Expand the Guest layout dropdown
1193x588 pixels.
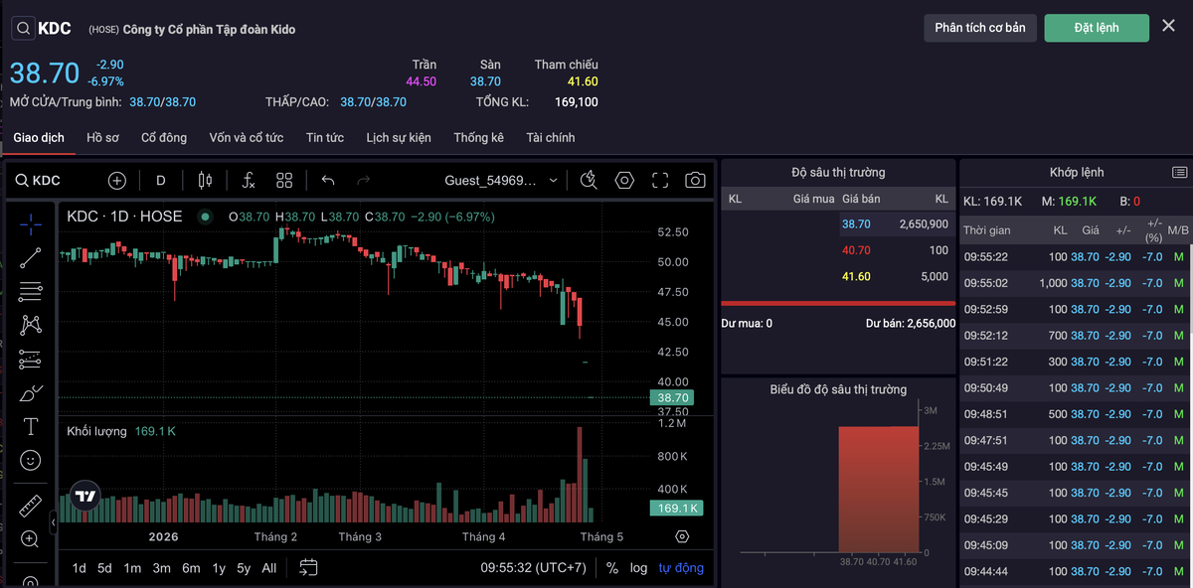tap(554, 180)
